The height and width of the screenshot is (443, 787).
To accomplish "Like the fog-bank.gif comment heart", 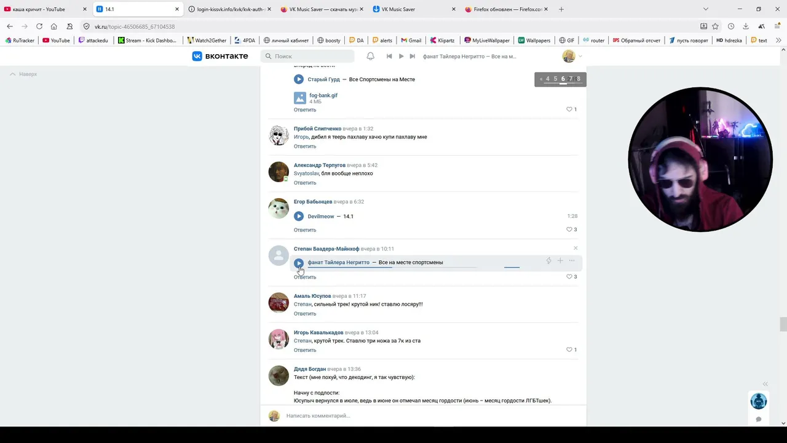I will 569,110.
